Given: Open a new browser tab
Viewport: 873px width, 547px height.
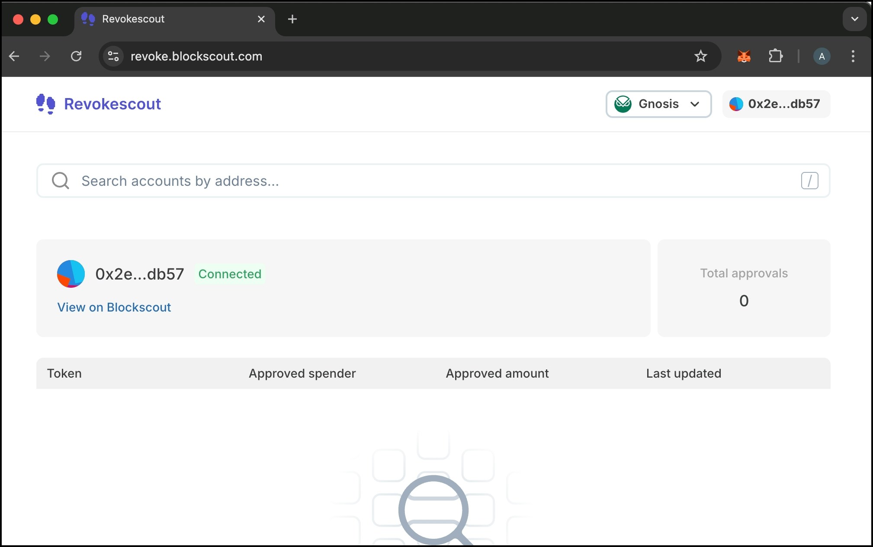Looking at the screenshot, I should [292, 19].
